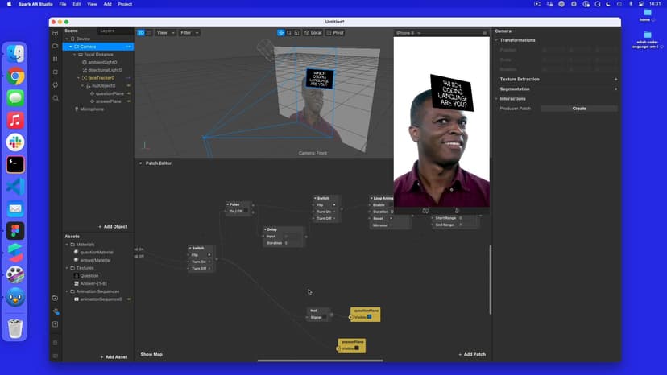Click Show Map in patch editor
The image size is (667, 375).
(151, 355)
